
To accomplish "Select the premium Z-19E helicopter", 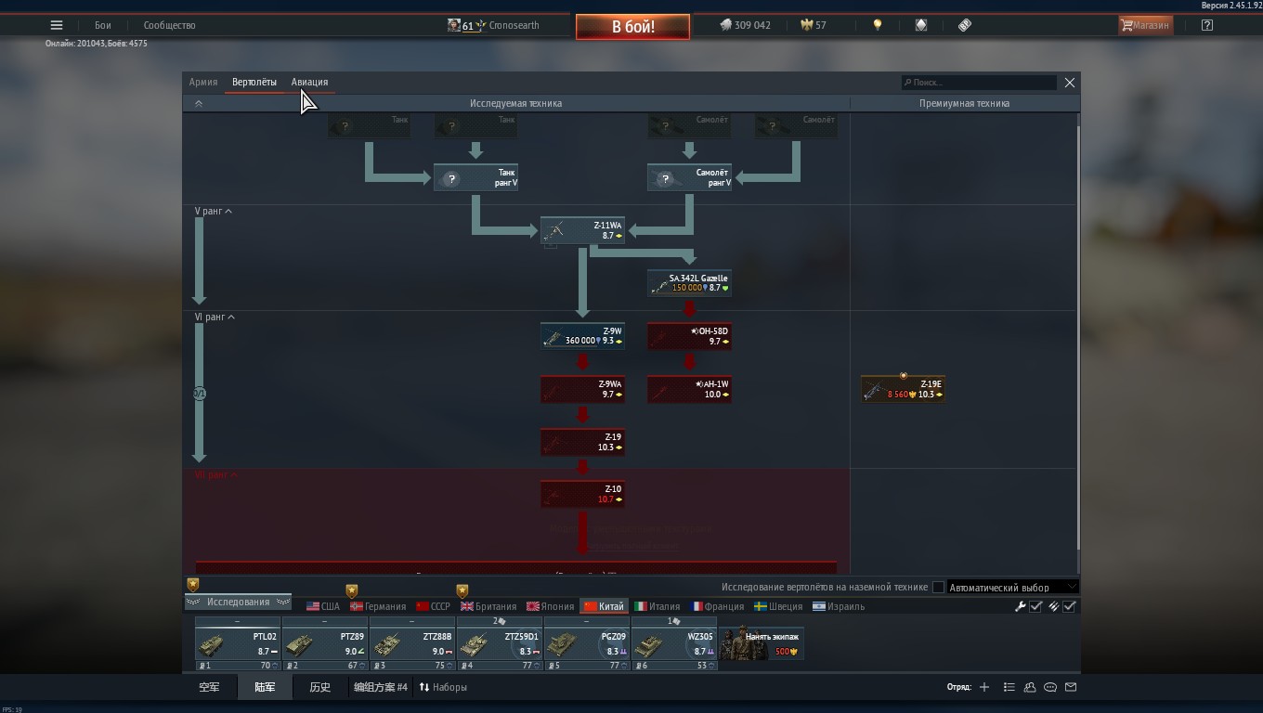I will (903, 389).
